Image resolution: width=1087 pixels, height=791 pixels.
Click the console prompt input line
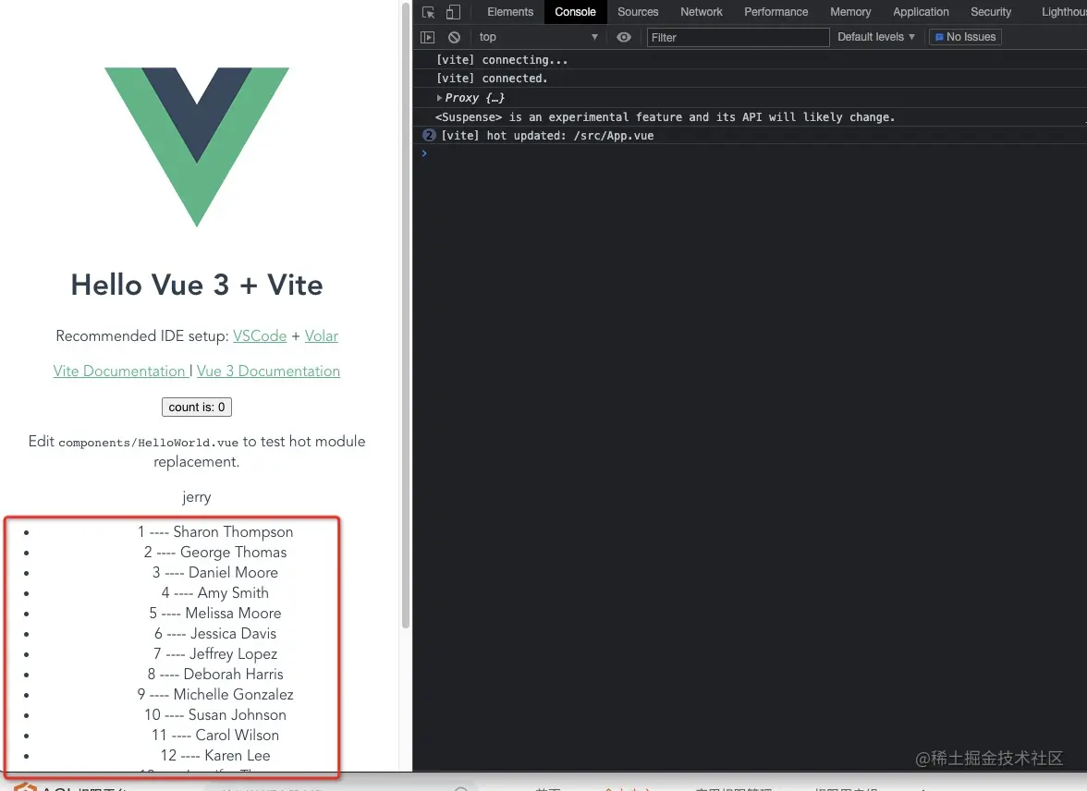click(x=752, y=153)
